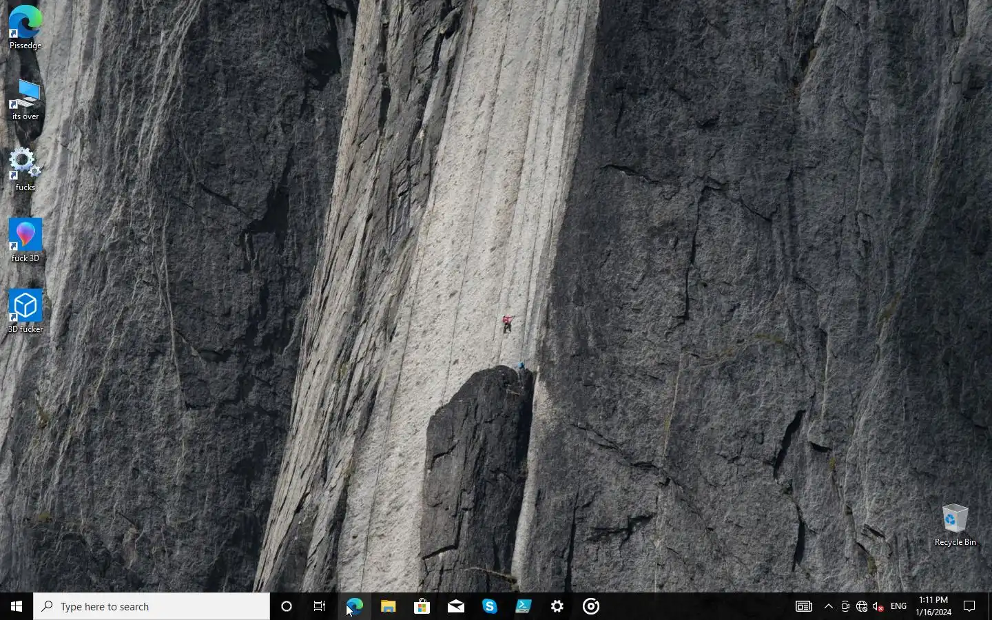Select the 'its over' computer desktop shortcut
Viewport: 992px width, 620px height.
click(x=25, y=99)
